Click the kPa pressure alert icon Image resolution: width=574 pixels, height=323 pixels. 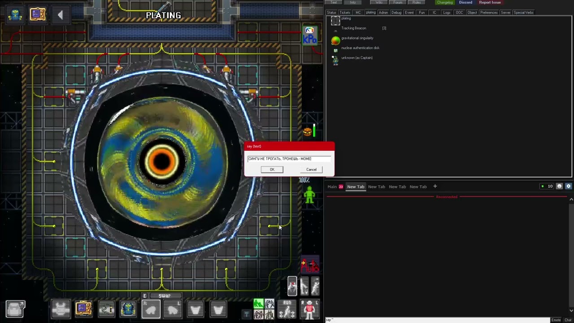click(309, 35)
